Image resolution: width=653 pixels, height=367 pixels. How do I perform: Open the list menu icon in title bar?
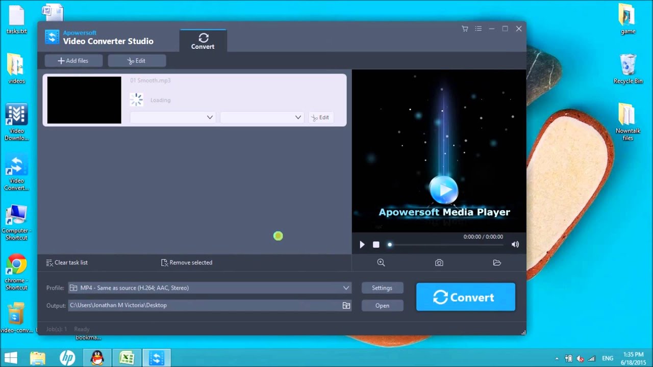(478, 29)
